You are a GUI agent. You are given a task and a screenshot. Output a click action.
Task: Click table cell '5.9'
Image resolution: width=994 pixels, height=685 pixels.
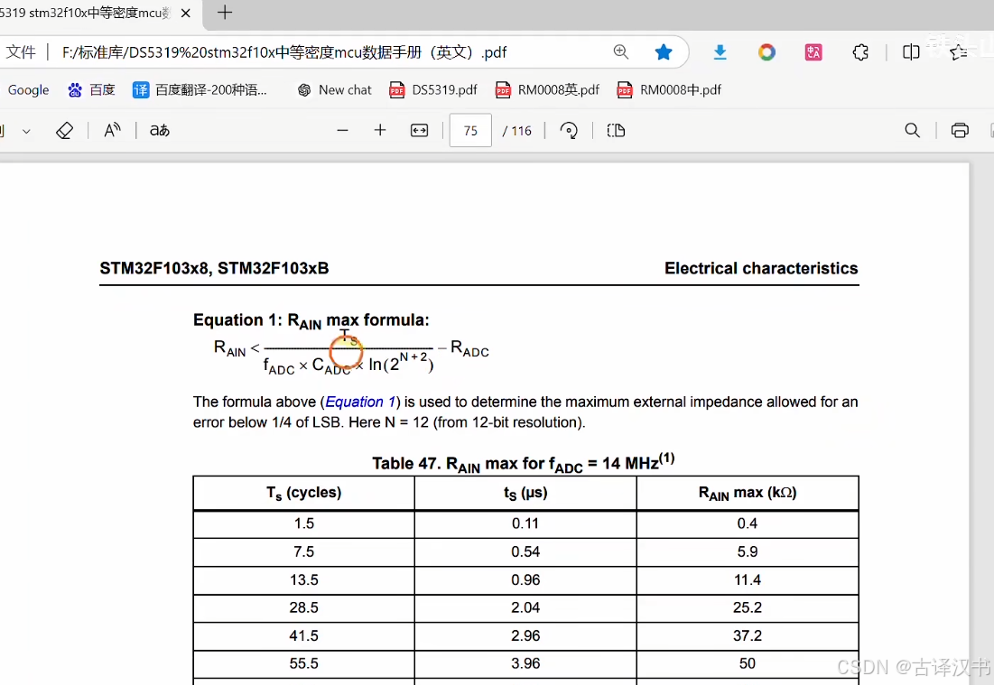pos(748,552)
